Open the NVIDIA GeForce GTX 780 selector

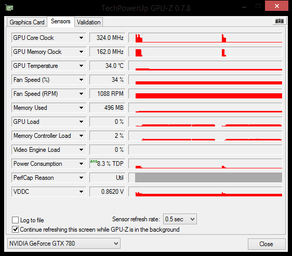[x=64, y=244]
